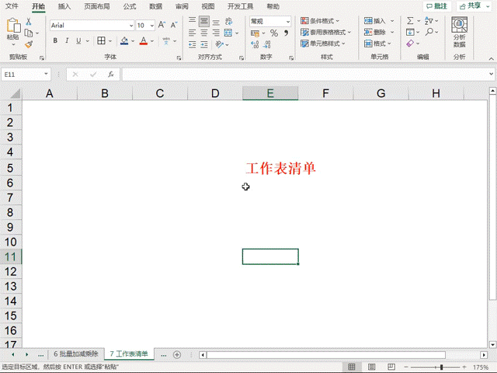Increase indent

tap(204, 45)
